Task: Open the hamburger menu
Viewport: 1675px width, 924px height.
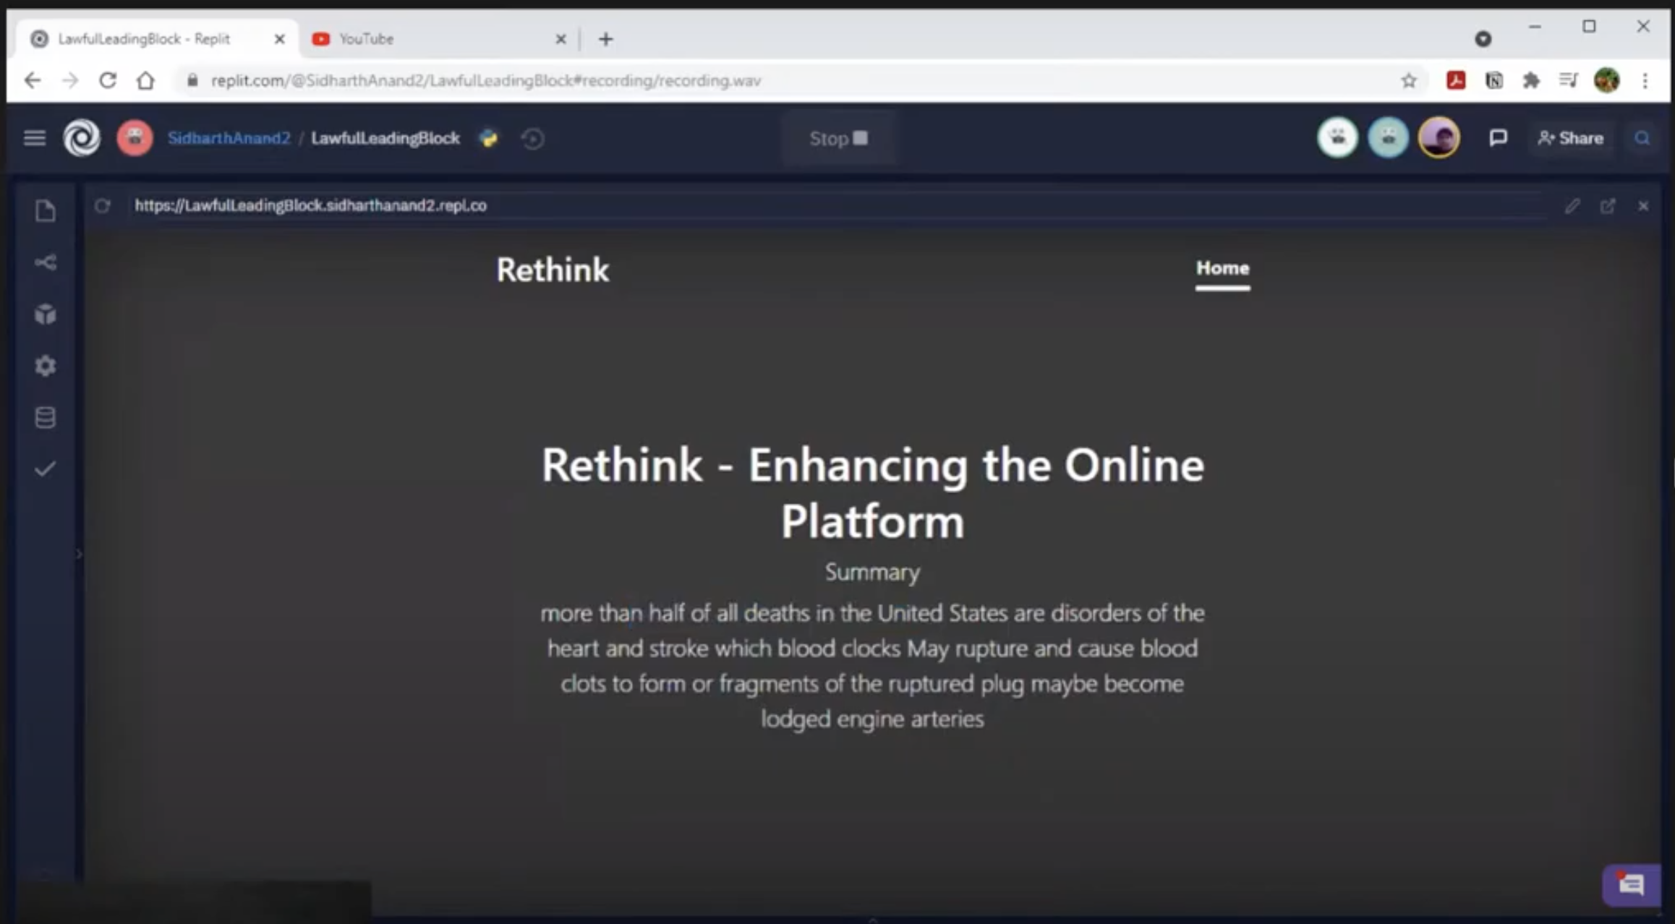Action: (x=35, y=138)
